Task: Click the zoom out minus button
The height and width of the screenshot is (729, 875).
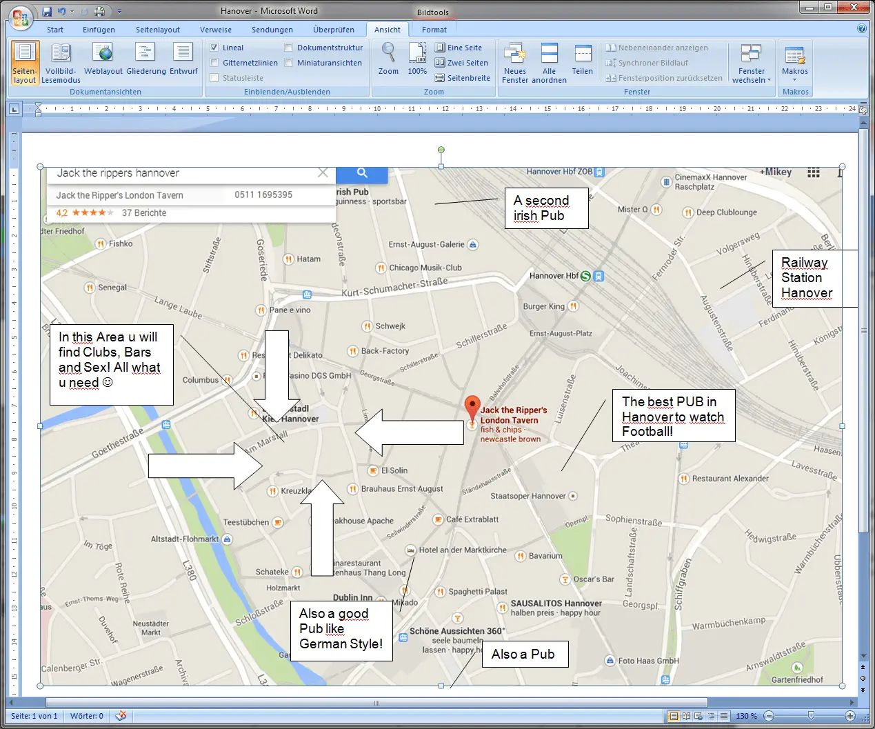Action: point(769,716)
